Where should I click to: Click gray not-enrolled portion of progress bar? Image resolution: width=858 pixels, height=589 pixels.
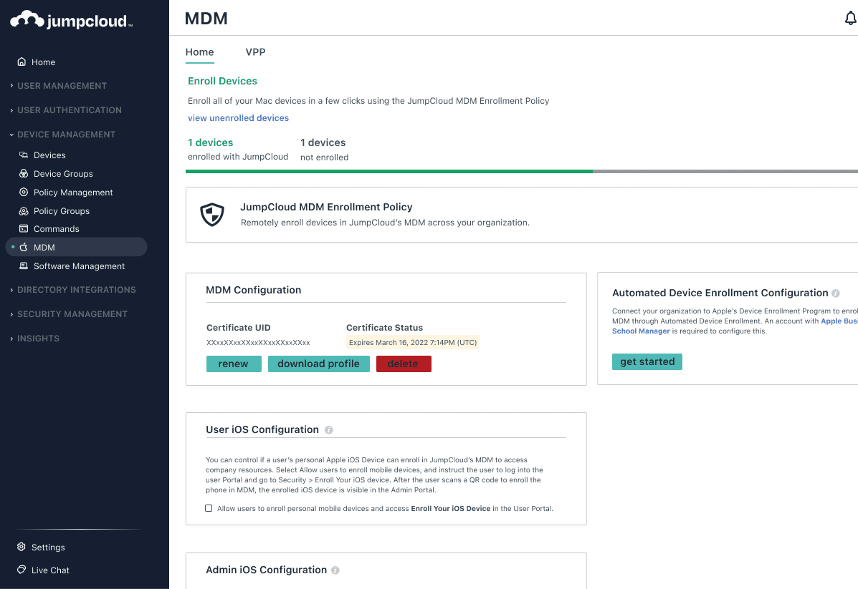[x=725, y=172]
